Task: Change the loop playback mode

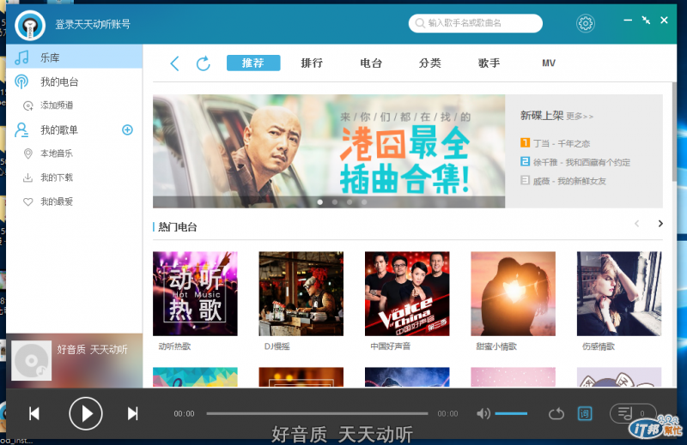Action: click(x=556, y=413)
